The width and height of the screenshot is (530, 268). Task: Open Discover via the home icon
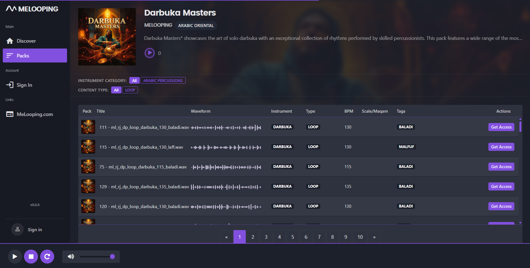point(10,41)
